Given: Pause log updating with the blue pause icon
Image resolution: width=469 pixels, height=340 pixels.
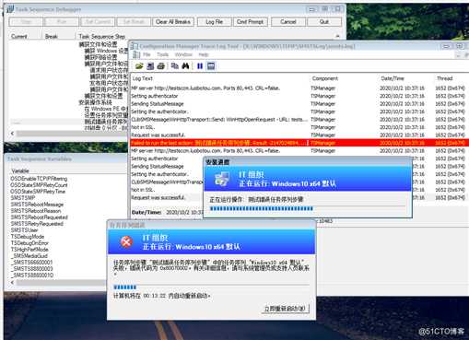Looking at the screenshot, I should (200, 66).
